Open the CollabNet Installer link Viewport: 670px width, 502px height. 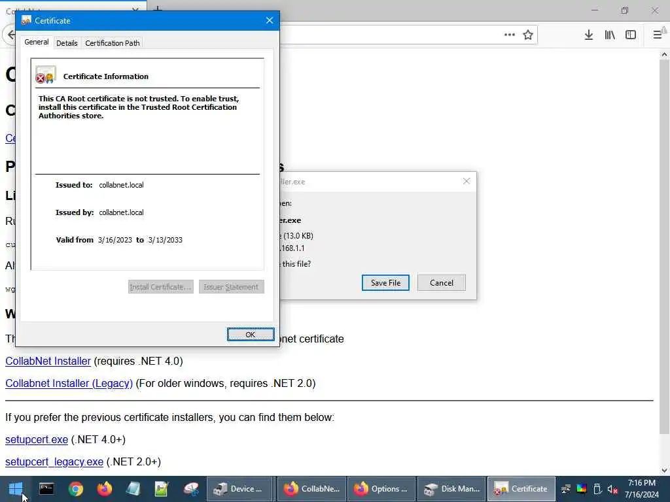tap(48, 361)
